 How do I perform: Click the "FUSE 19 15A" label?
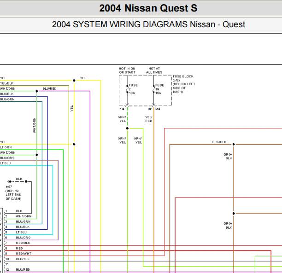(159, 89)
